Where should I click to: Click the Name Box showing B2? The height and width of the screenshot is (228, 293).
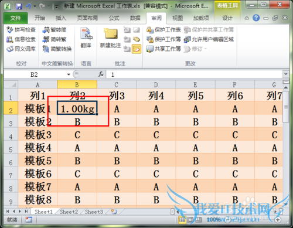click(x=35, y=74)
